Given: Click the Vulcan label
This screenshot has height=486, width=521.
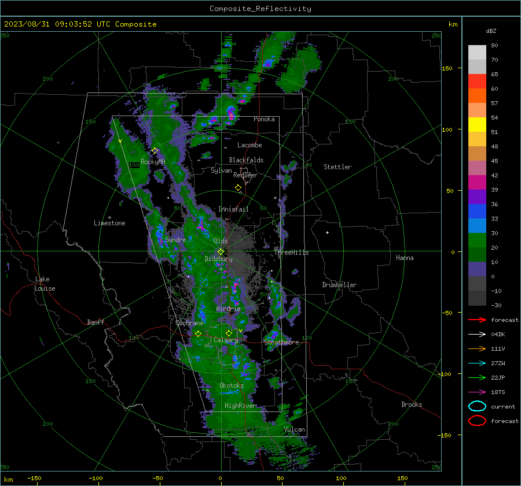Looking at the screenshot, I should point(294,429).
